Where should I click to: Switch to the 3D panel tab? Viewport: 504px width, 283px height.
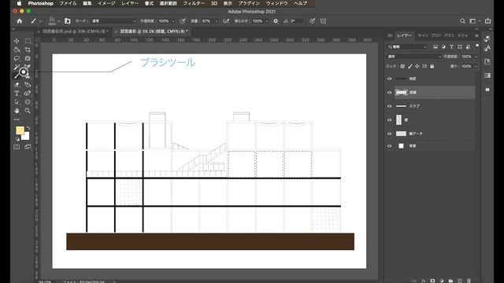[x=390, y=35]
